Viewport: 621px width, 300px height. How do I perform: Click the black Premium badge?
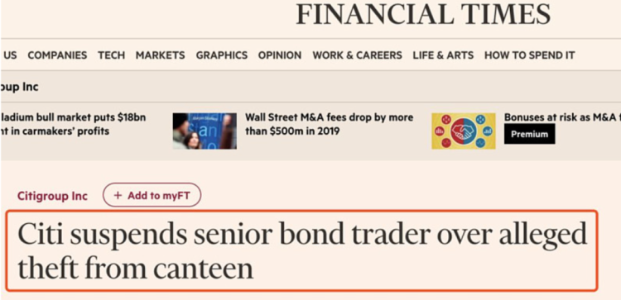530,134
